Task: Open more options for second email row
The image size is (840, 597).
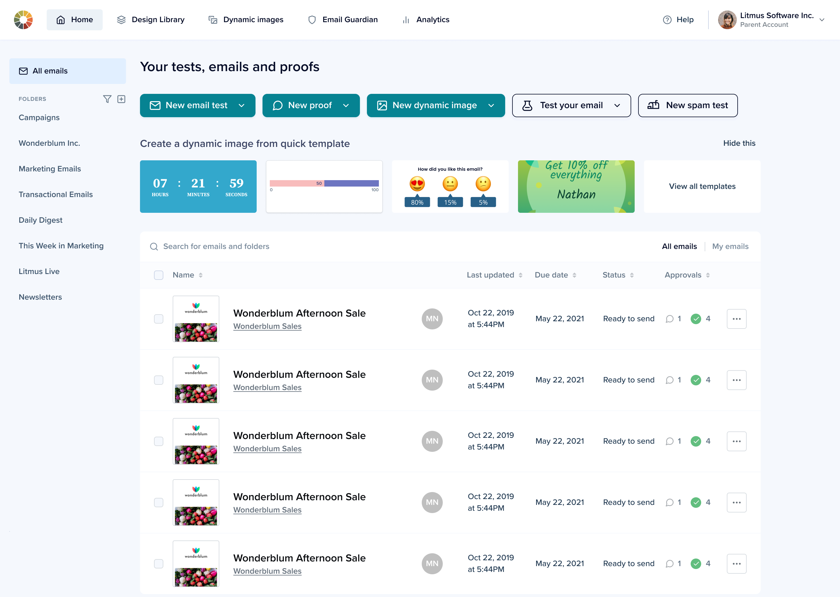Action: 736,380
